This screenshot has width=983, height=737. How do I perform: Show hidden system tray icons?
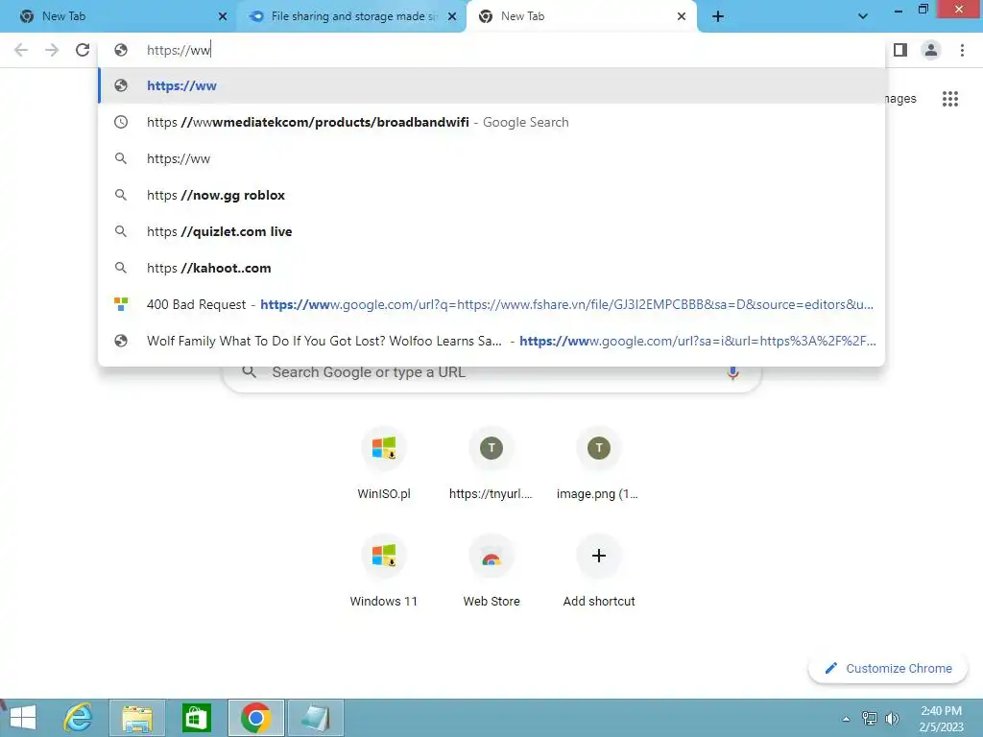coord(846,719)
